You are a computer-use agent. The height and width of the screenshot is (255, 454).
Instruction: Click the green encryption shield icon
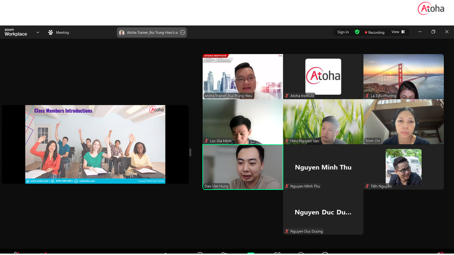[x=357, y=32]
